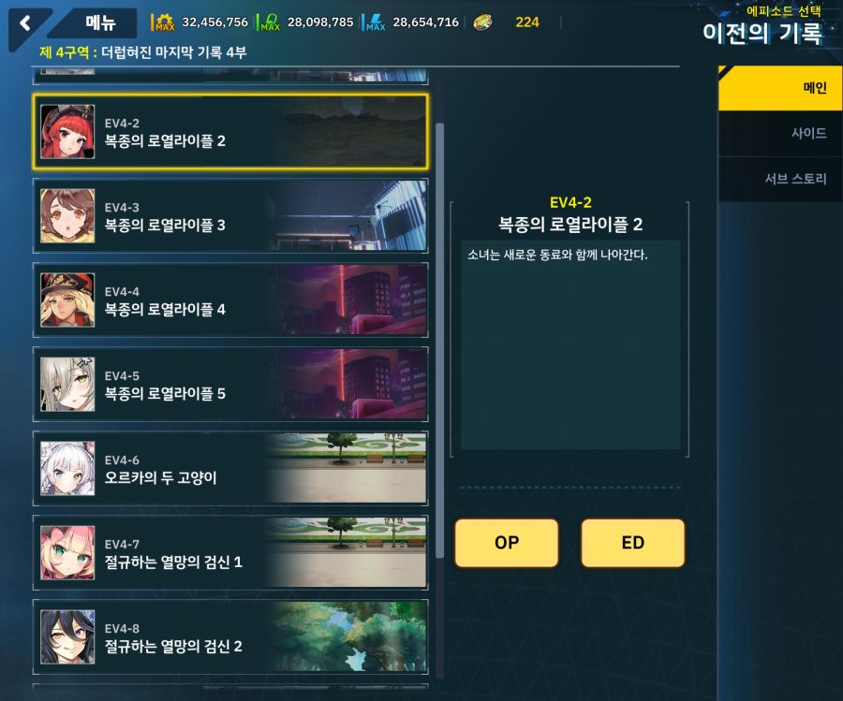Tap the gold gear currency icon
The width and height of the screenshot is (843, 701).
point(163,22)
